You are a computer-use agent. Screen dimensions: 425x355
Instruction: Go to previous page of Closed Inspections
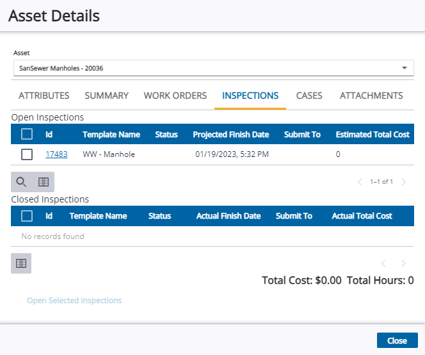(383, 263)
